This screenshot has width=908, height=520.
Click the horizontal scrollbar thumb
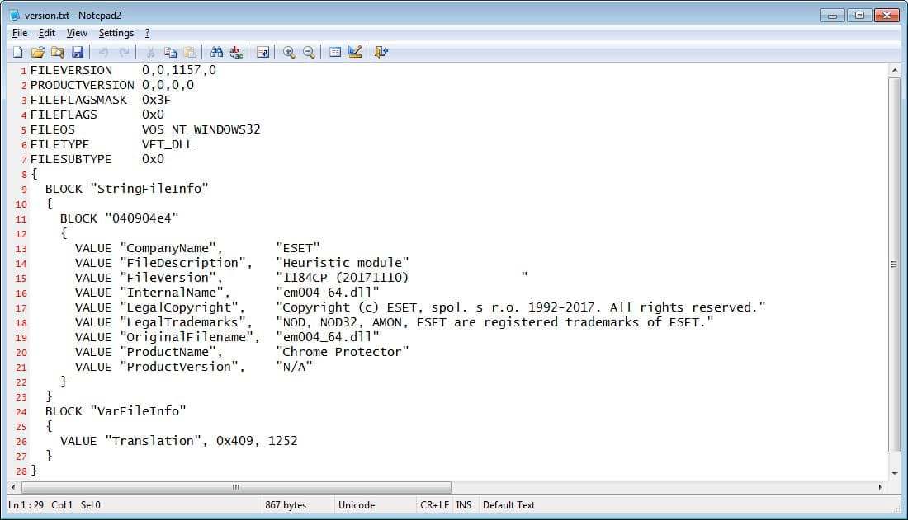pos(236,487)
